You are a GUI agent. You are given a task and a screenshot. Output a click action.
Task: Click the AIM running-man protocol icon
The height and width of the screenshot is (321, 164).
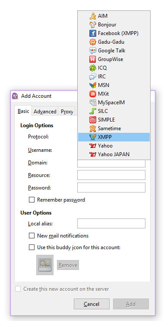(x=92, y=16)
